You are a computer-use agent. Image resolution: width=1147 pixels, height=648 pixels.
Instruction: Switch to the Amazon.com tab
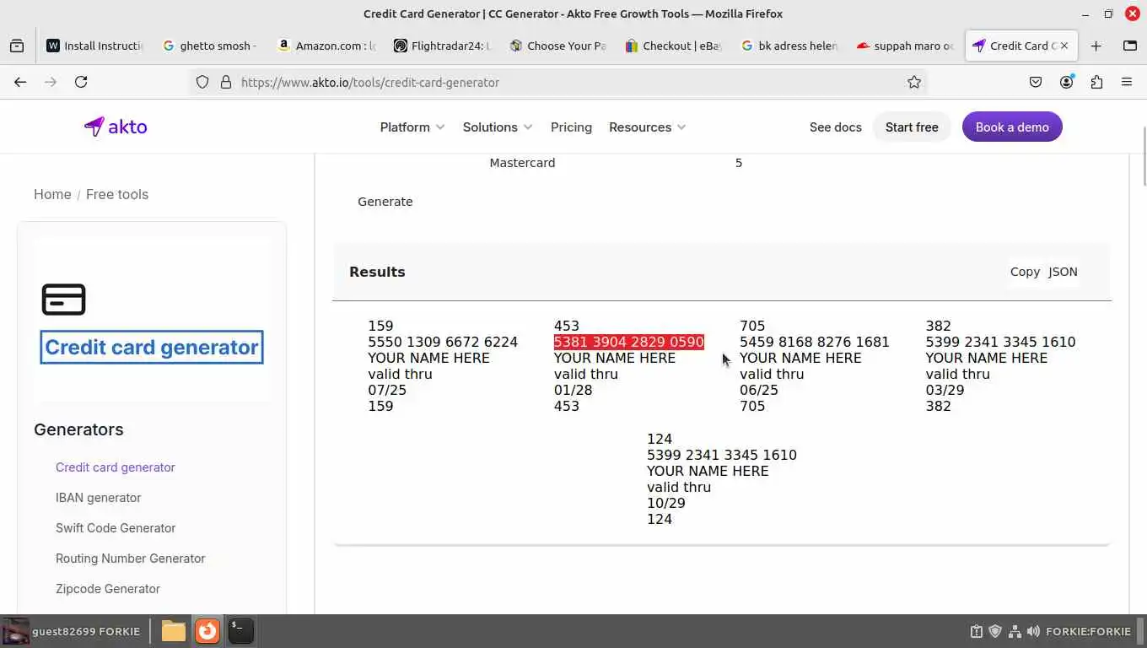(x=326, y=46)
